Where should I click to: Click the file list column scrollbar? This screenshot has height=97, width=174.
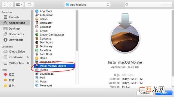[77, 30]
